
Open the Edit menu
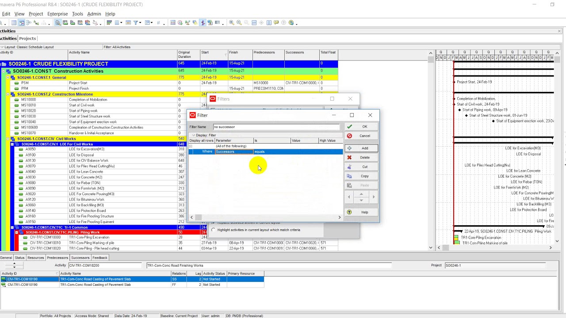tap(6, 14)
